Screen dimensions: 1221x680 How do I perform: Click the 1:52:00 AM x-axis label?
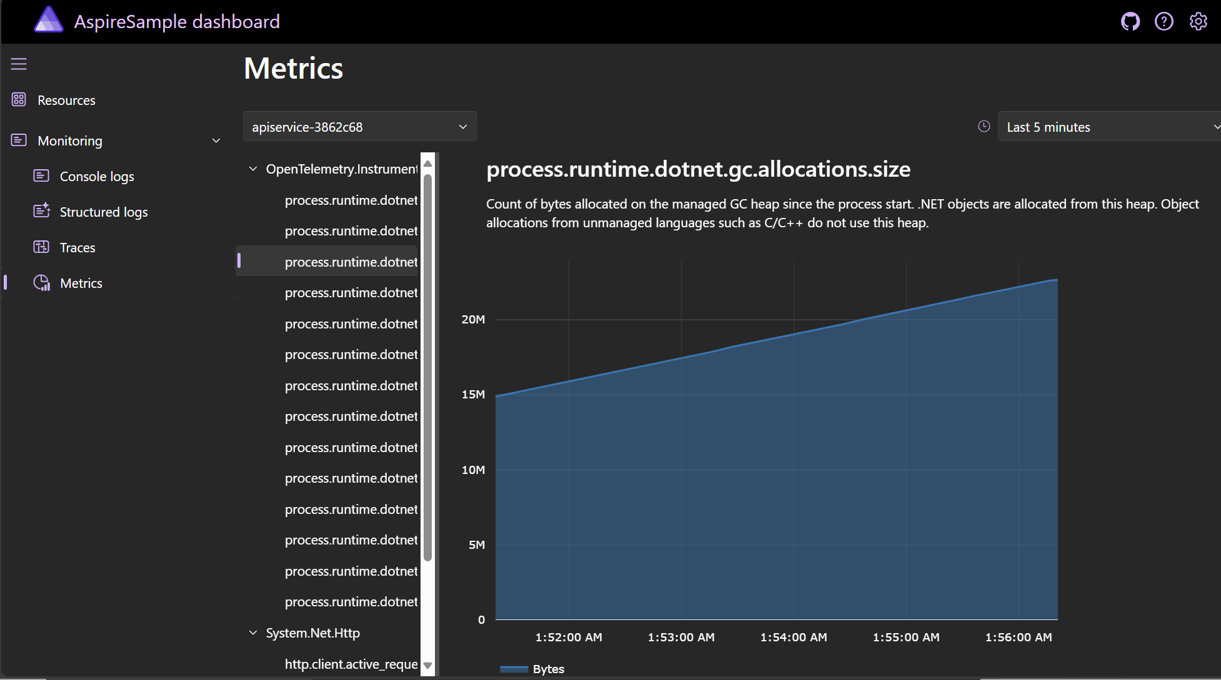coord(569,638)
